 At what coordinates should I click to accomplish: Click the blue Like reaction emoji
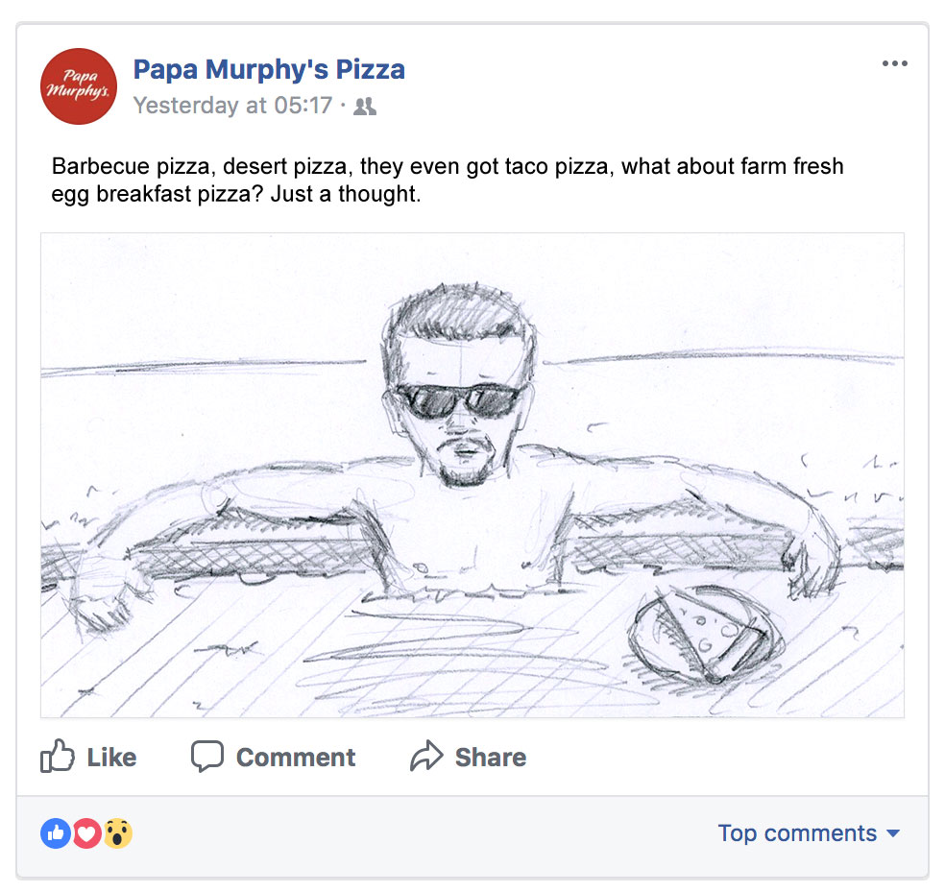pyautogui.click(x=56, y=833)
